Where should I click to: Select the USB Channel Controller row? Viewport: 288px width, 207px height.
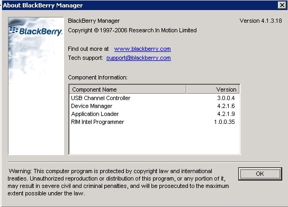pyautogui.click(x=154, y=98)
